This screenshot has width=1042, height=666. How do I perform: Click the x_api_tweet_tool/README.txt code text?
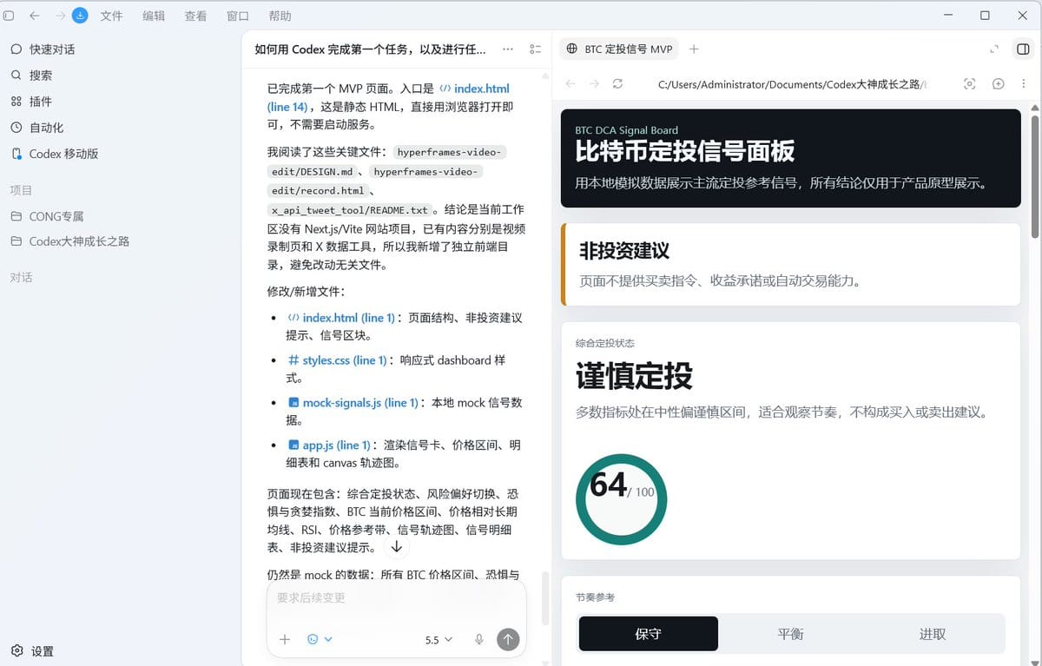pyautogui.click(x=351, y=210)
